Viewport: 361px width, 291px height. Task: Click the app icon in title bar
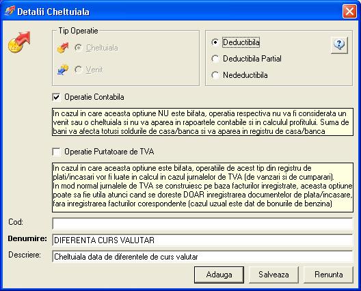coord(10,11)
